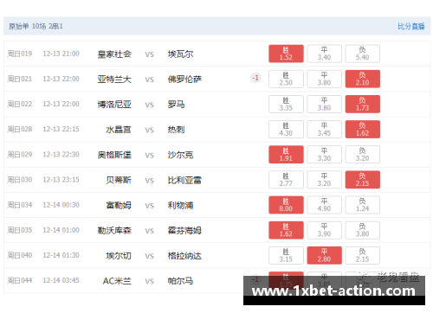Viewport: 433px width, 313px height.
Task: Click home team name AC米兰
Action: pos(117,281)
